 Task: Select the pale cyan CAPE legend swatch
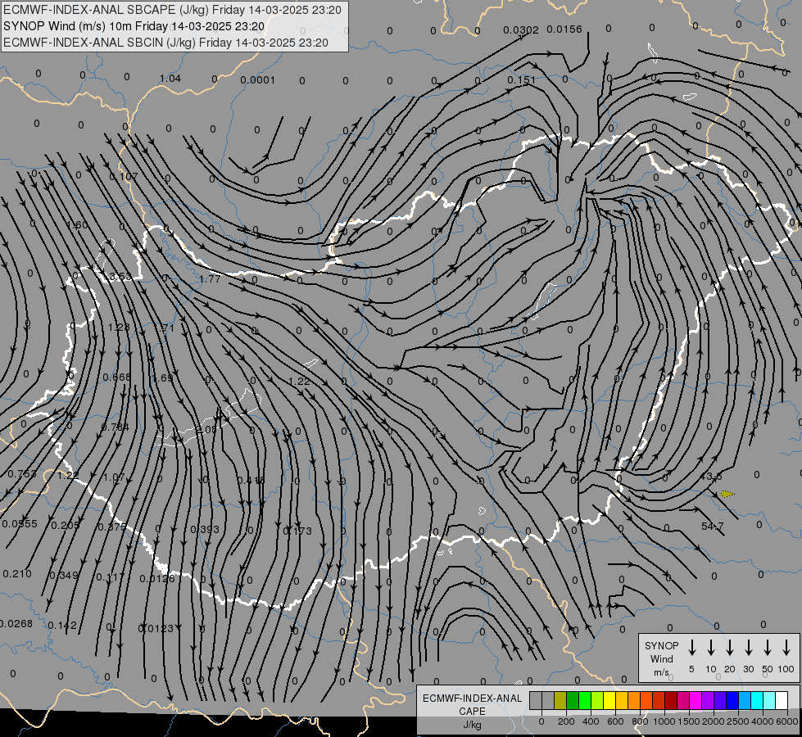coord(768,701)
